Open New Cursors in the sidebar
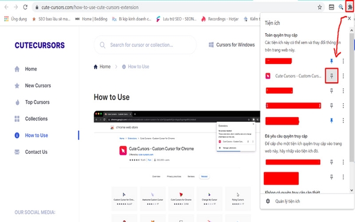The image size is (355, 222). click(x=33, y=86)
